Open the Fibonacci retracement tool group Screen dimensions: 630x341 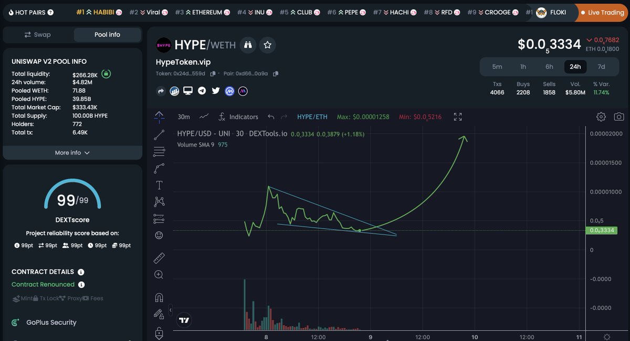159,152
